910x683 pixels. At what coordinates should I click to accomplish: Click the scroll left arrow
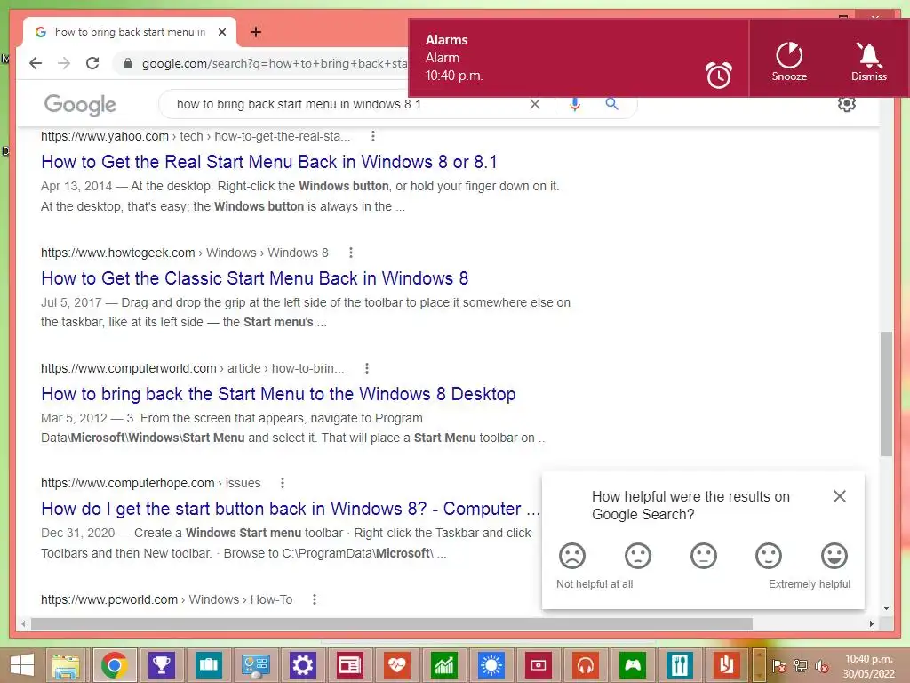pyautogui.click(x=23, y=623)
